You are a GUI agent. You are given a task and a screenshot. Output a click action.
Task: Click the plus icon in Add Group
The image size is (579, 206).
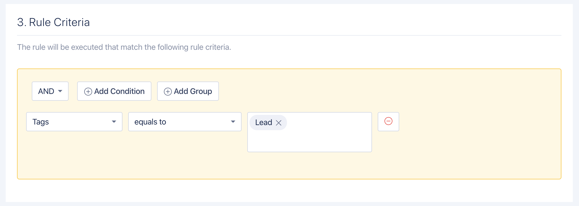(168, 91)
